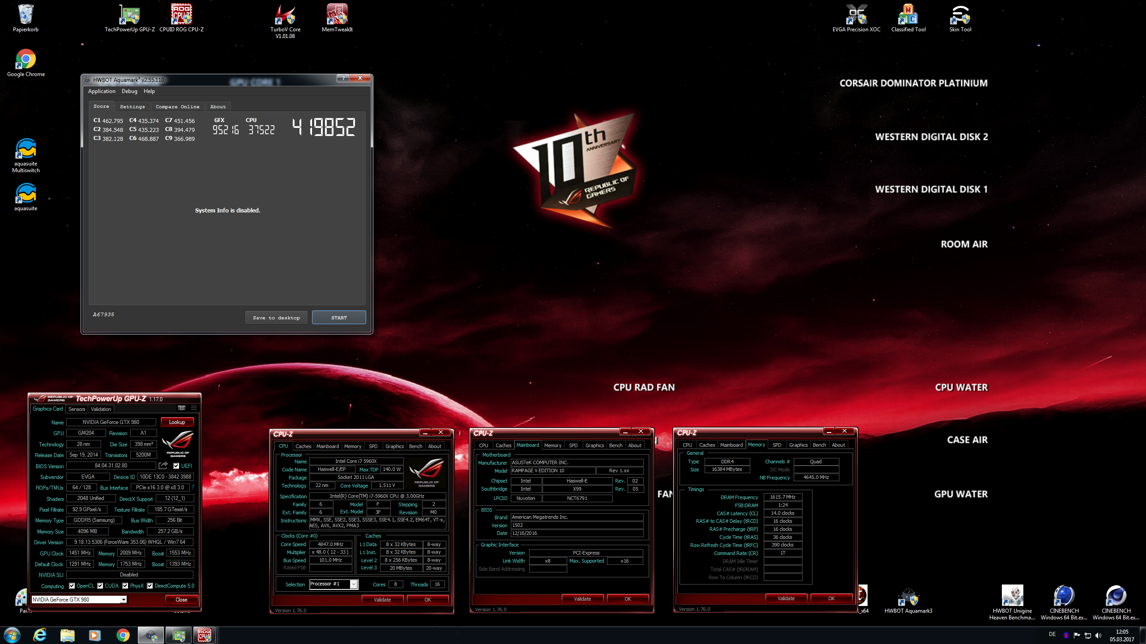Click Validate in CPU tab CPU-Z window
The height and width of the screenshot is (644, 1146).
382,599
